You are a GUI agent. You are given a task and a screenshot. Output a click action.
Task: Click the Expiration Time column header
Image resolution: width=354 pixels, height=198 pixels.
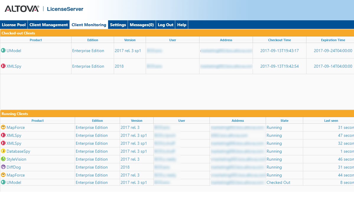pyautogui.click(x=333, y=40)
